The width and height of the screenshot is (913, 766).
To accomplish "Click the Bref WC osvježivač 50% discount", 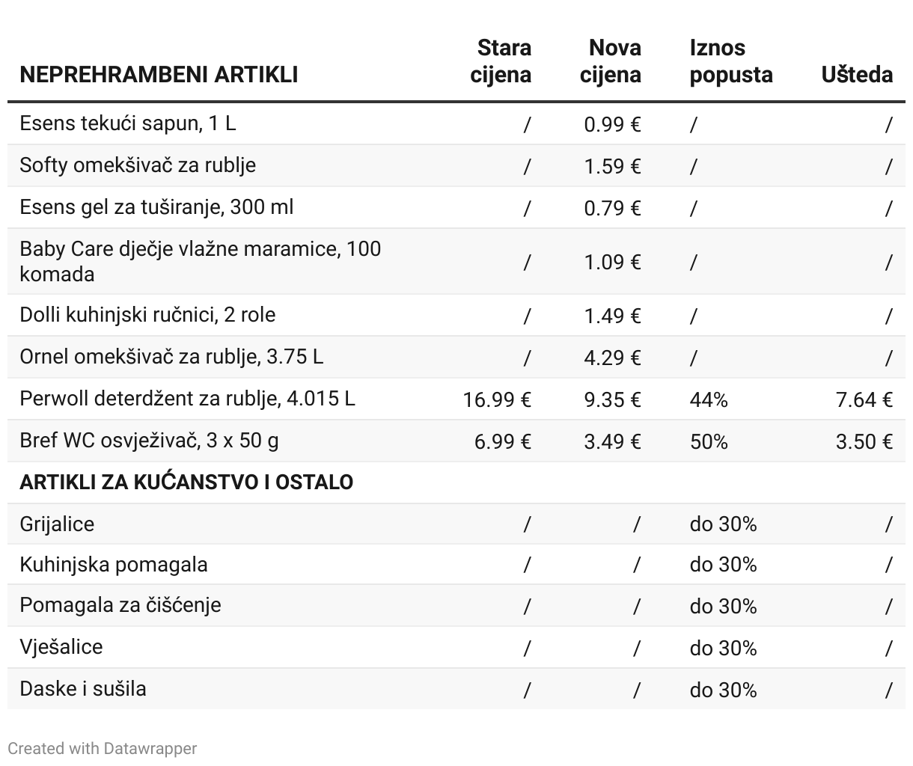I will (709, 441).
